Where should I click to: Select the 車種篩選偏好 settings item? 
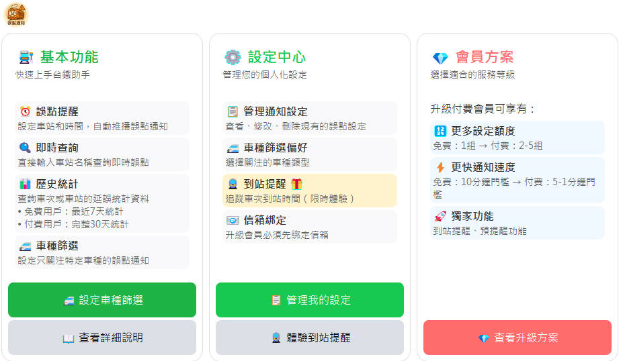310,154
